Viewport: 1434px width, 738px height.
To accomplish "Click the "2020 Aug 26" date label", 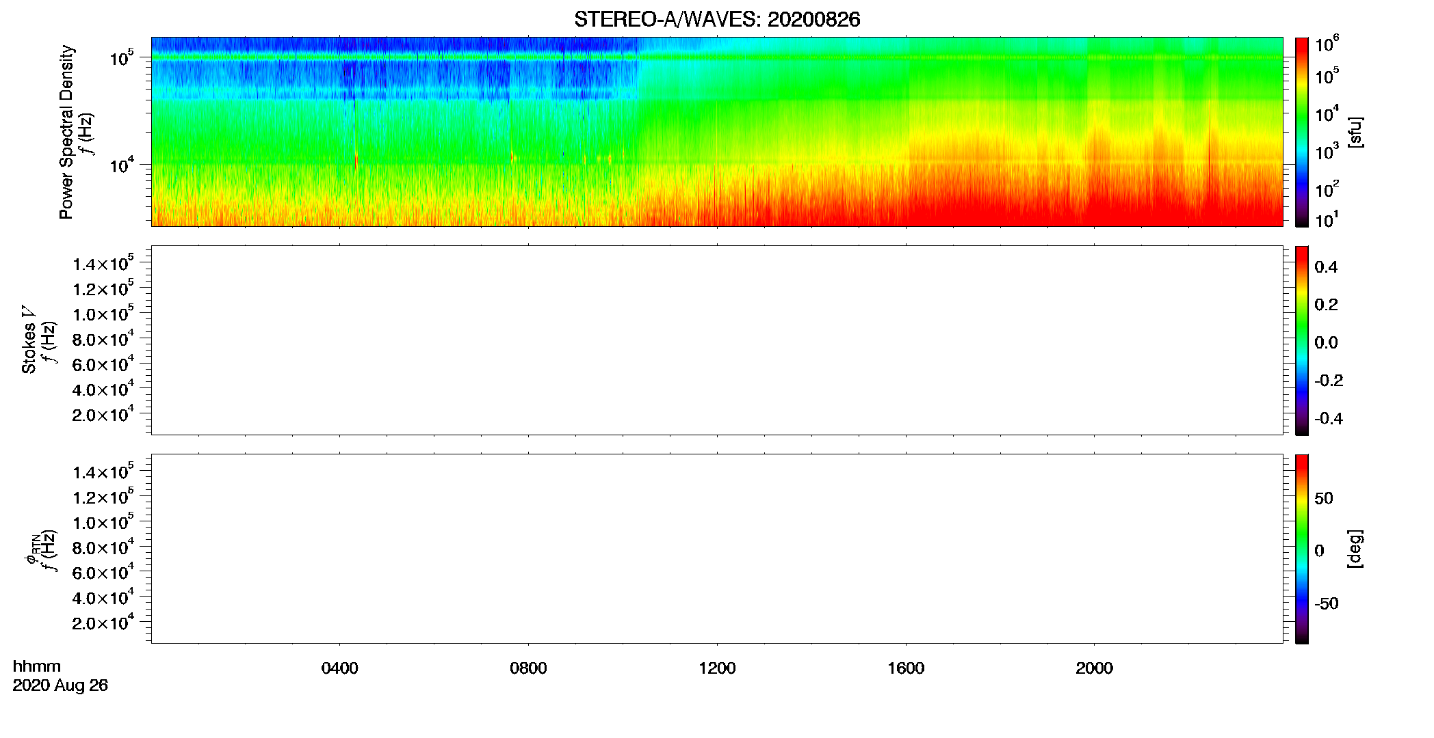I will [60, 685].
